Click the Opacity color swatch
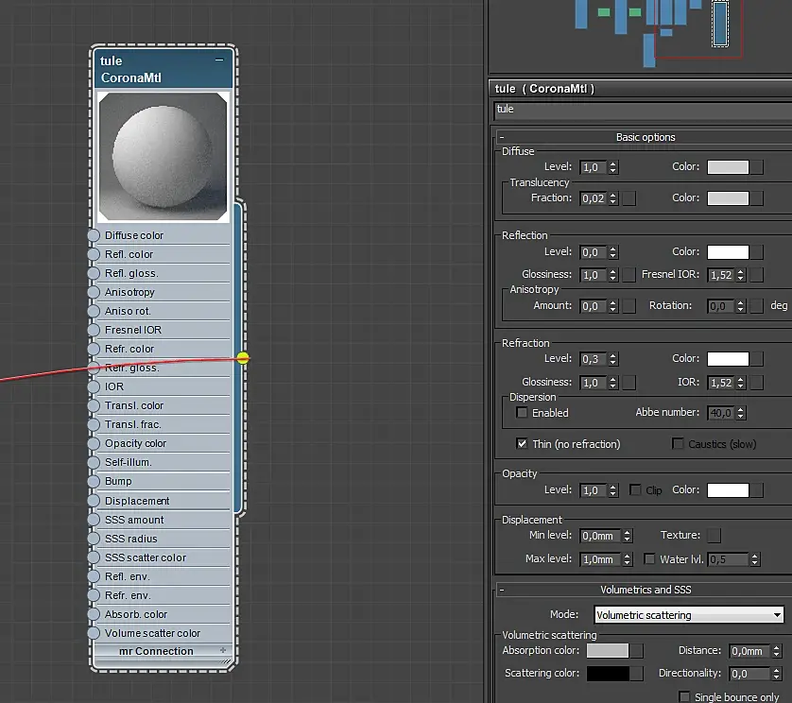792x703 pixels. tap(728, 489)
